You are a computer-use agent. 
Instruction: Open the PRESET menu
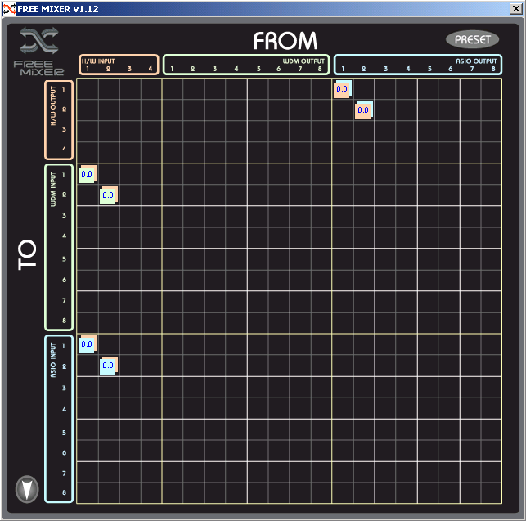pyautogui.click(x=472, y=39)
